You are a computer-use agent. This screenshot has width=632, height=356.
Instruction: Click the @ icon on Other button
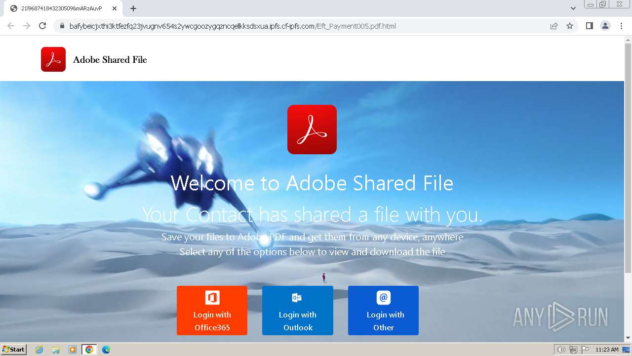click(x=384, y=298)
